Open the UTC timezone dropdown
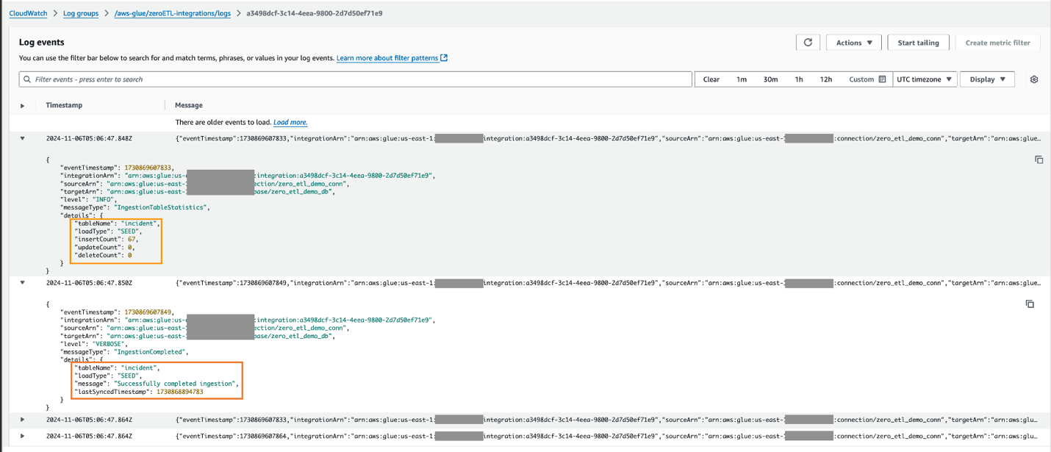The width and height of the screenshot is (1051, 452). 925,79
